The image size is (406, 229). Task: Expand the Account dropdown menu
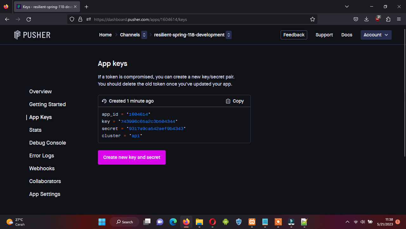click(x=376, y=35)
